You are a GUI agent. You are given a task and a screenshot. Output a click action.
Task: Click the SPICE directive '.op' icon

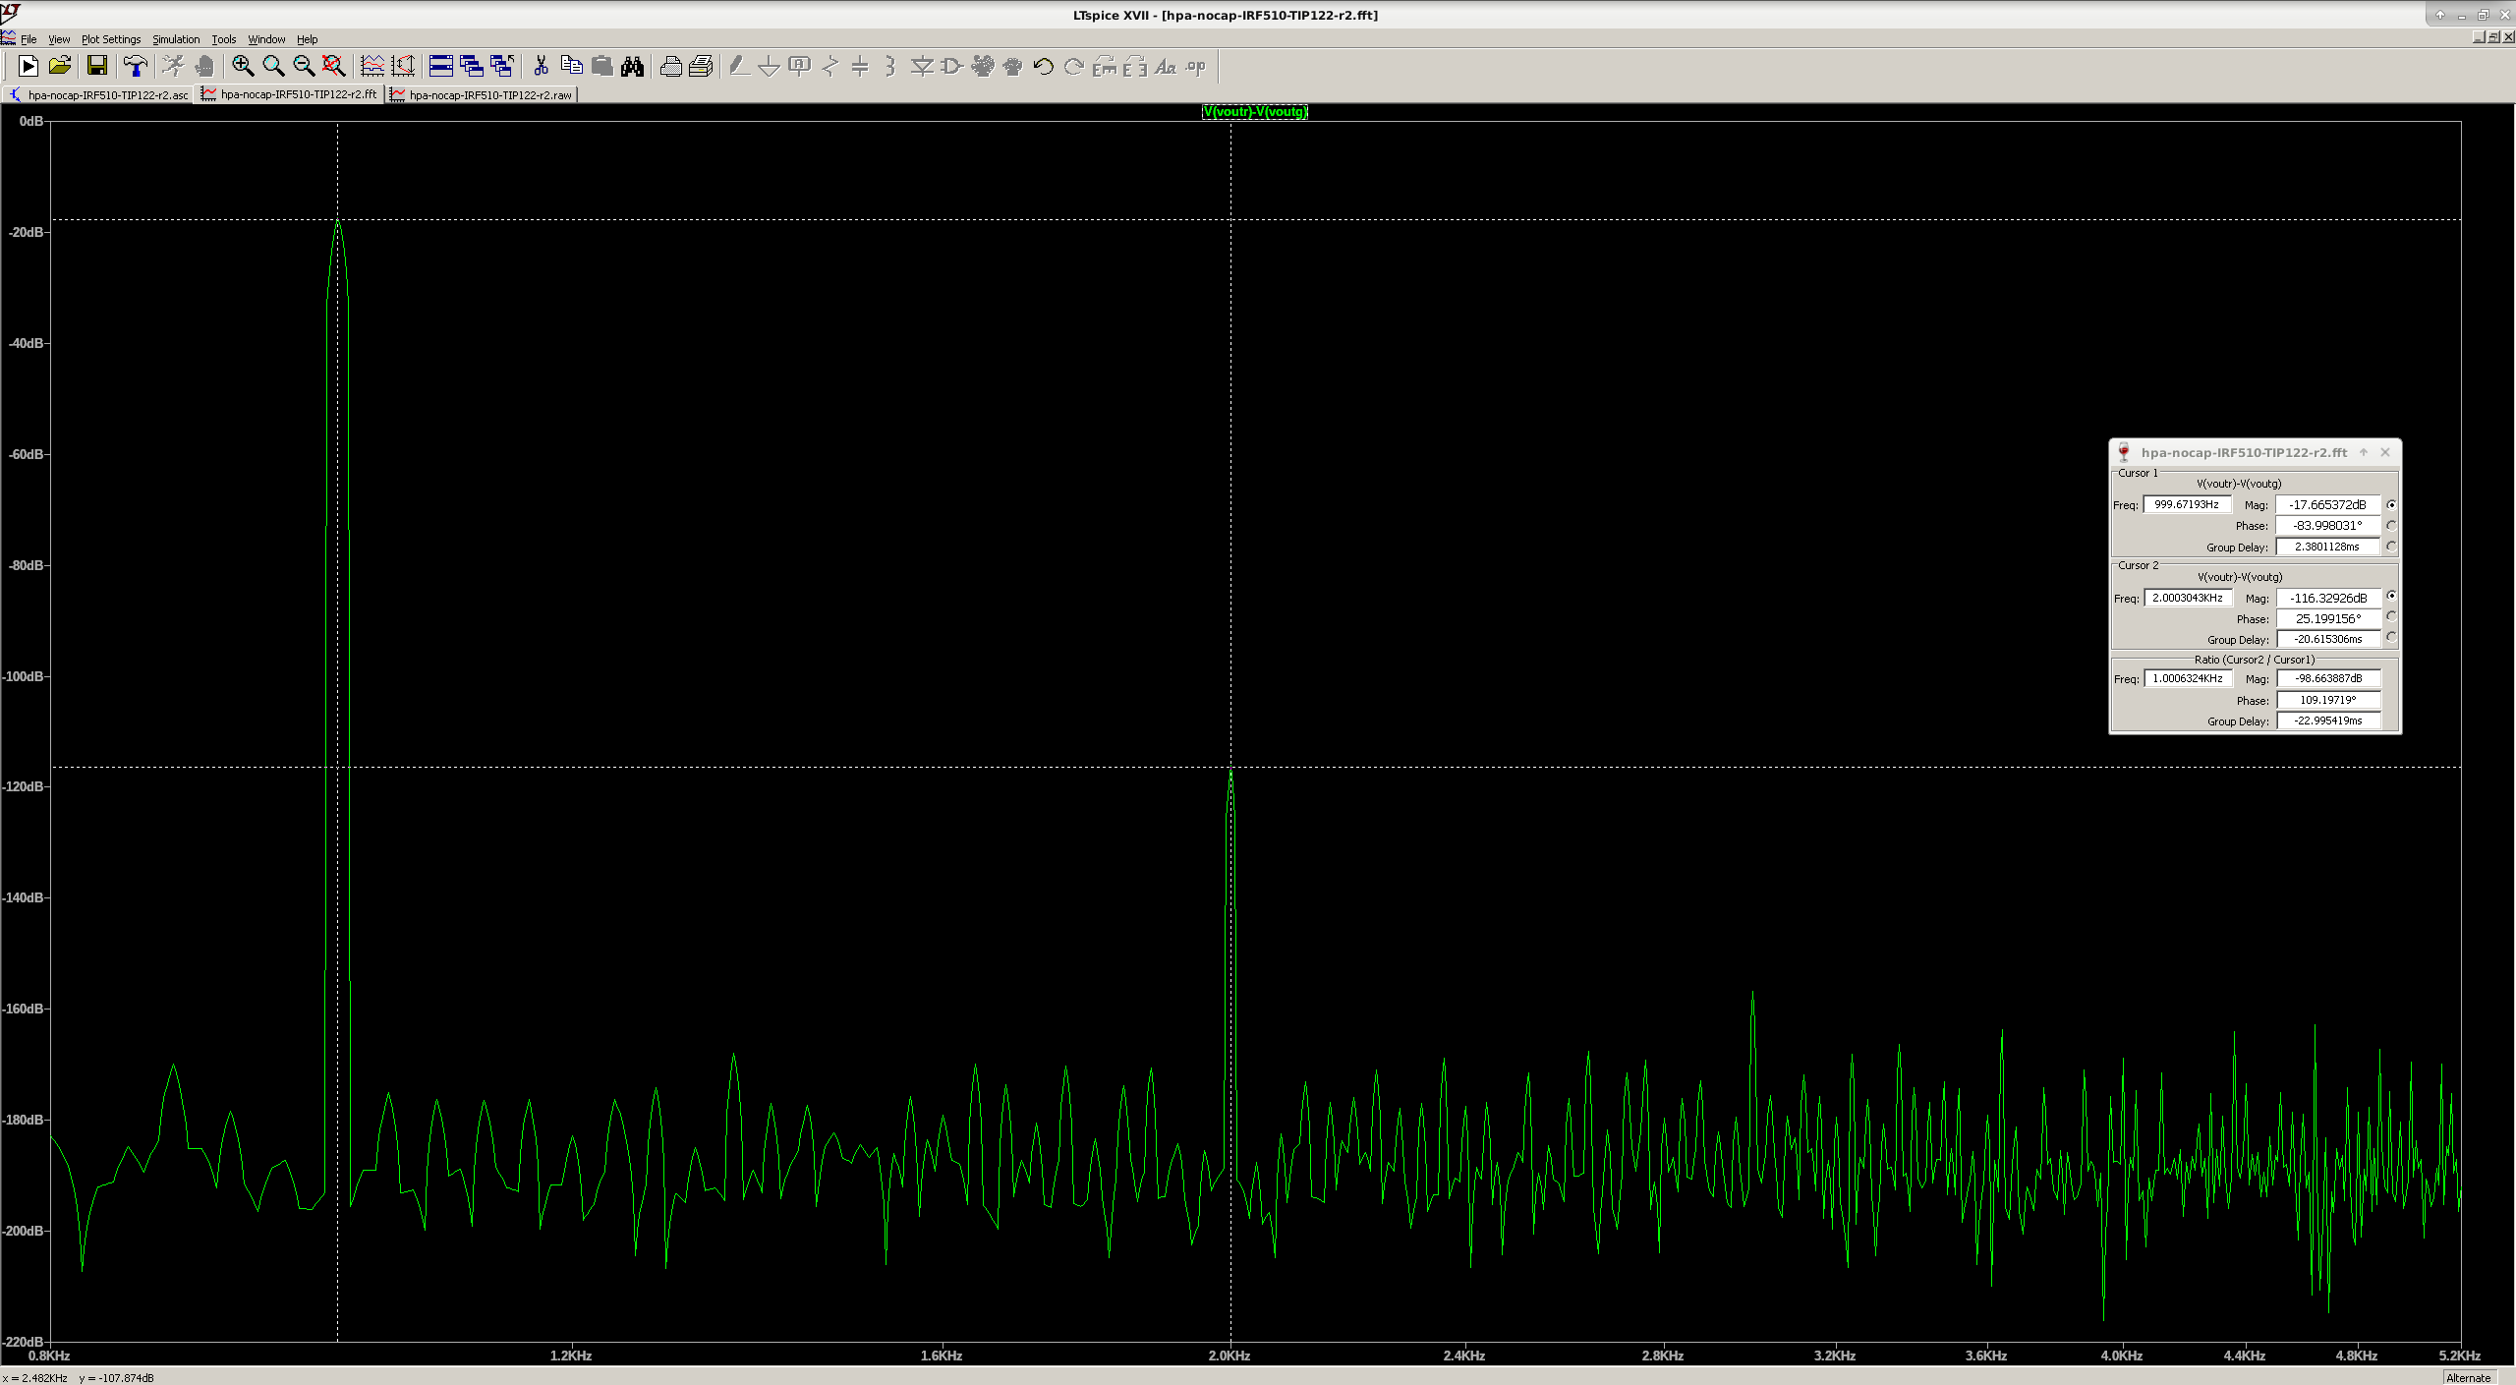1196,66
